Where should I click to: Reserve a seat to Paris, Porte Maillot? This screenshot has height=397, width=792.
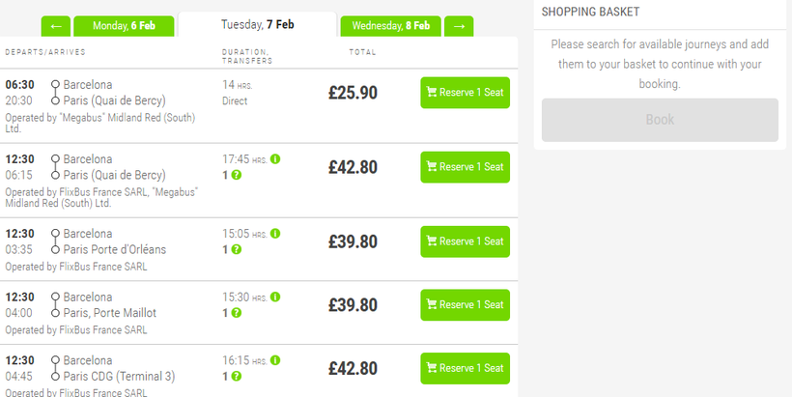(x=465, y=305)
